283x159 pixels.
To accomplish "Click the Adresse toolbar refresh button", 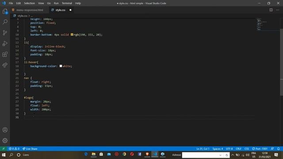I will pos(227,155).
